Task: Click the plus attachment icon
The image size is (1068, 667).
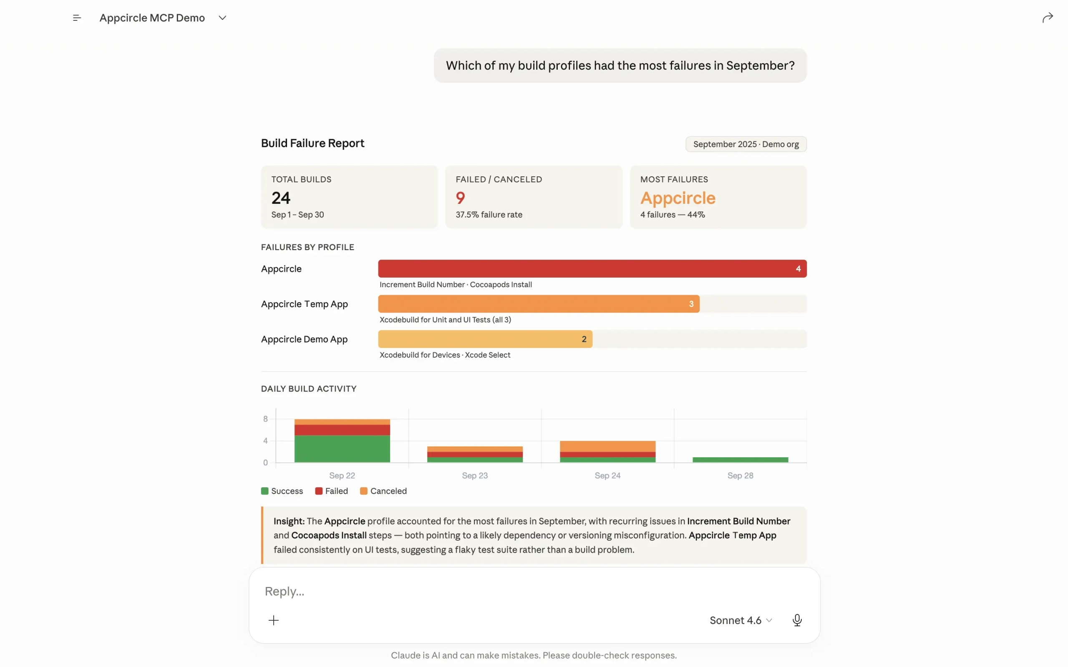Action: (274, 620)
